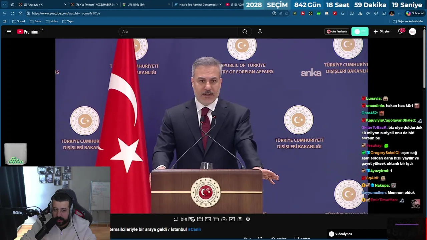Switch to the expand-view player icon
Image resolution: width=427 pixels, height=240 pixels.
click(208, 219)
